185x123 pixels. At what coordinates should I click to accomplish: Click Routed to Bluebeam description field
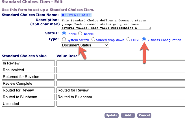click(x=121, y=97)
